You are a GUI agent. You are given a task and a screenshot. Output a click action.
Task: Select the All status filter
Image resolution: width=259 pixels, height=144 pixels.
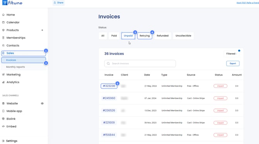pyautogui.click(x=103, y=36)
